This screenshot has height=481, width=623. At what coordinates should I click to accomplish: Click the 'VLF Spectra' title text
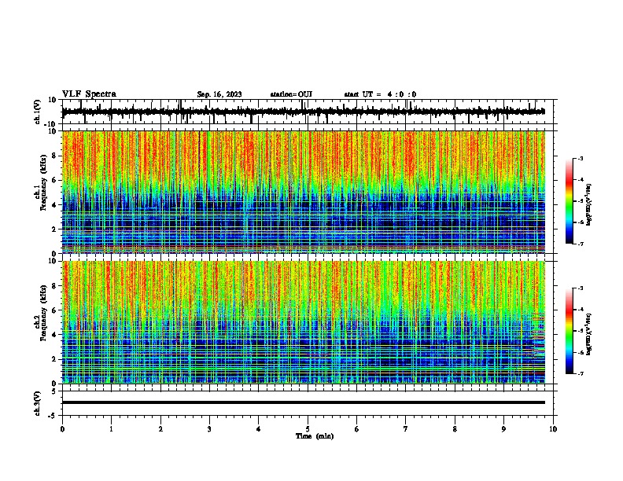coord(89,94)
